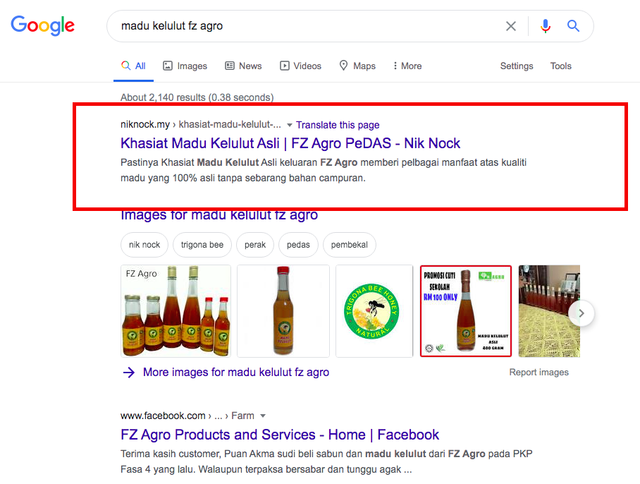Switch to the Videos tab
Viewport: 640px width, 484px height.
(x=300, y=66)
